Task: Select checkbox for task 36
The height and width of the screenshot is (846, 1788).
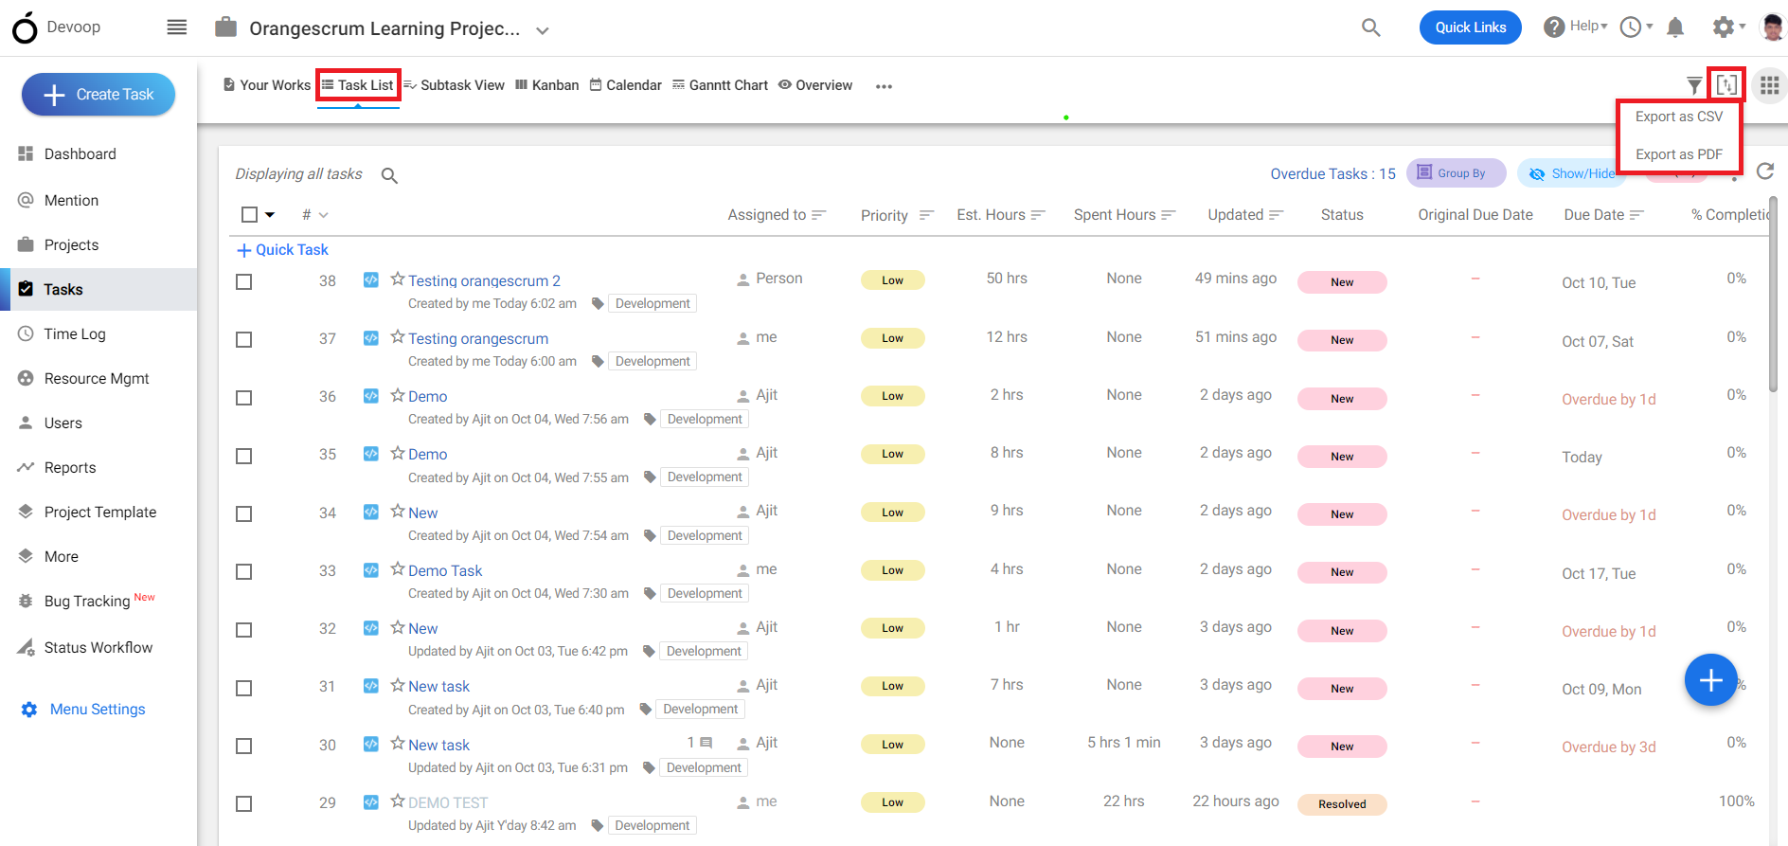Action: [x=244, y=398]
